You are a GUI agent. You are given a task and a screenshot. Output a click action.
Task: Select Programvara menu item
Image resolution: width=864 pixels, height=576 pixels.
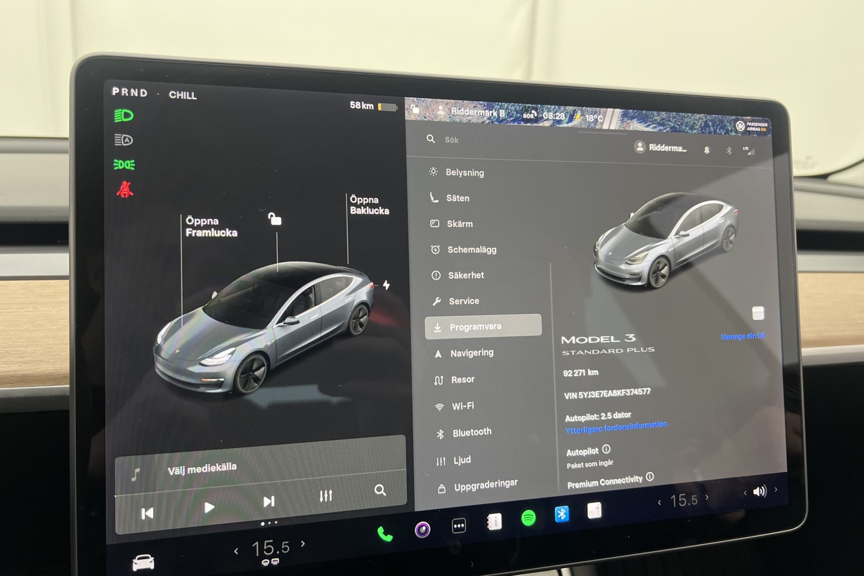[x=483, y=326]
